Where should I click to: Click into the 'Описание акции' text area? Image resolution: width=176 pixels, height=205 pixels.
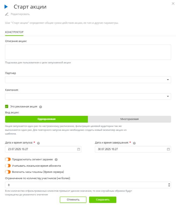pos(88,52)
